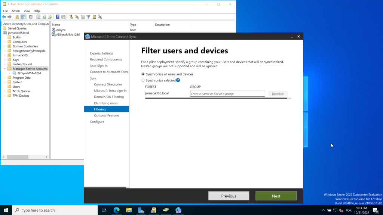
Task: Expand the Domain Controllers tree node
Action: pos(4,46)
